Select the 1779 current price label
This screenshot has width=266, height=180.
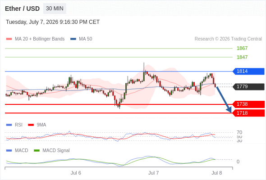coord(248,87)
